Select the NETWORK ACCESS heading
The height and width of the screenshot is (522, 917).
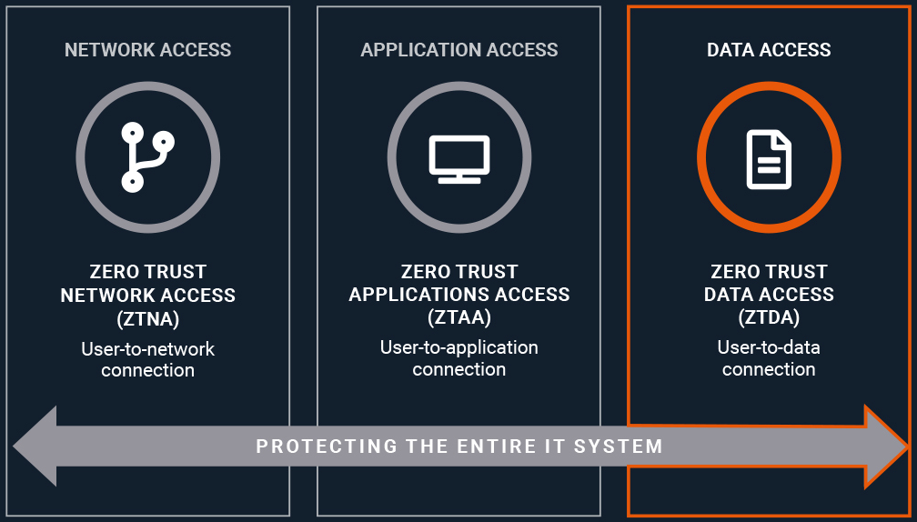click(x=147, y=50)
